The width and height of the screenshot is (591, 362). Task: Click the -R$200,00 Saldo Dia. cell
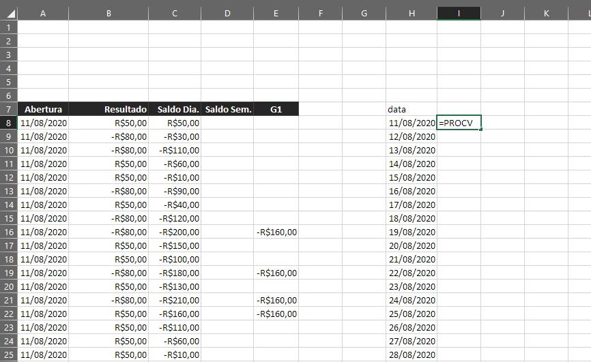[x=175, y=232]
